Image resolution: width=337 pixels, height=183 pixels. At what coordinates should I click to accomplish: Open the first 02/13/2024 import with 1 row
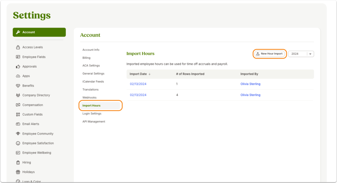tap(138, 84)
